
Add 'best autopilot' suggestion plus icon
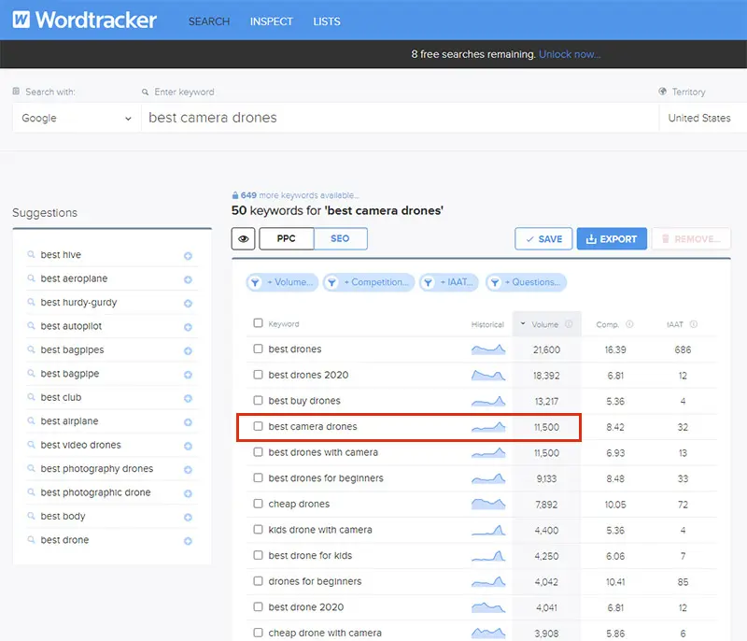click(189, 327)
